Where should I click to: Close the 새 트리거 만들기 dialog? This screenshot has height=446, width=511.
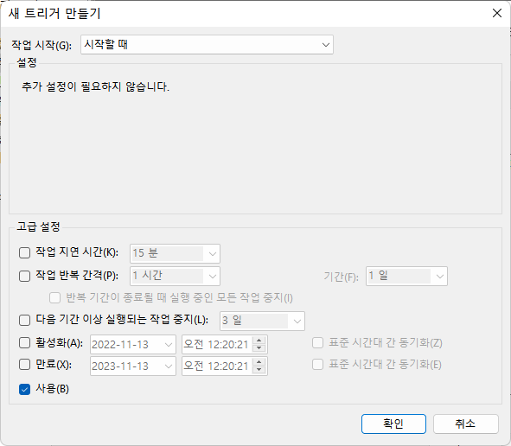497,13
